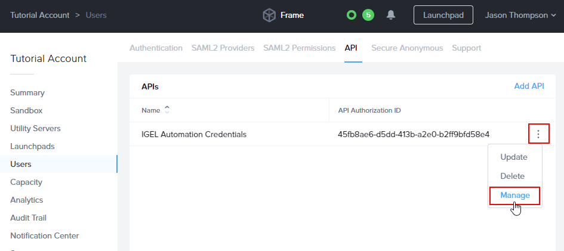Click the Frame cube logo icon
Image resolution: width=564 pixels, height=251 pixels.
(269, 16)
